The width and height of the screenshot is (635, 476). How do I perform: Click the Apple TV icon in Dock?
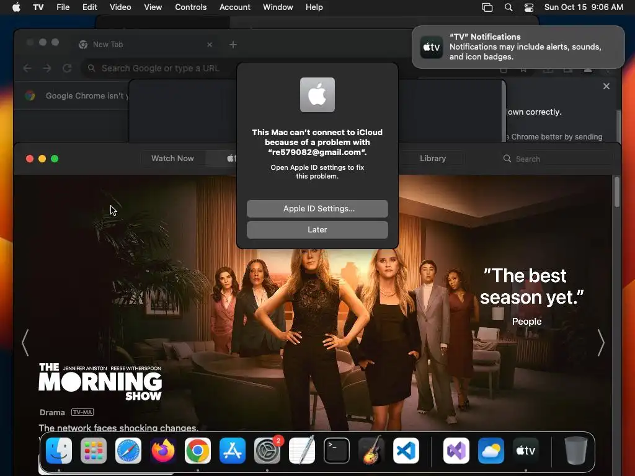click(526, 451)
